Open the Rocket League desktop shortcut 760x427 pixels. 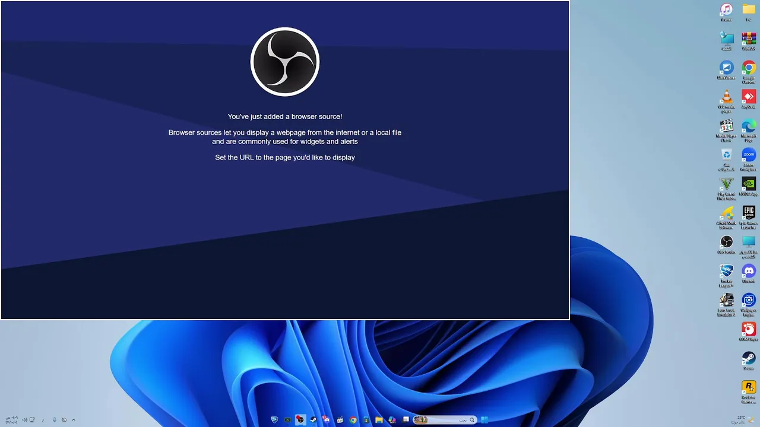pos(726,275)
